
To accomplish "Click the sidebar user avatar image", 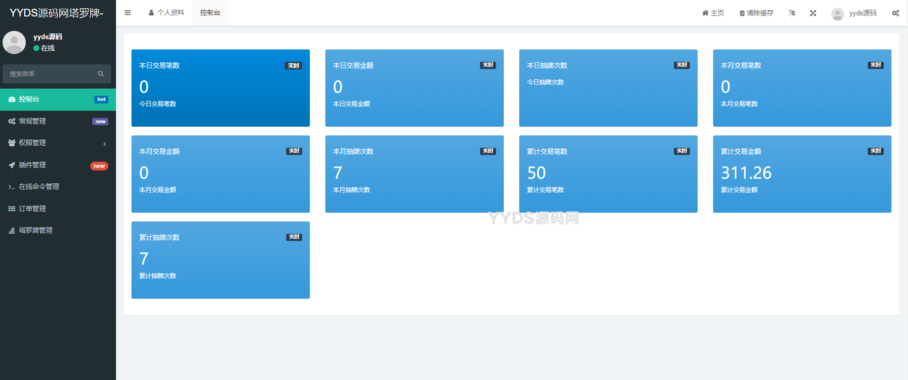I will 14,42.
